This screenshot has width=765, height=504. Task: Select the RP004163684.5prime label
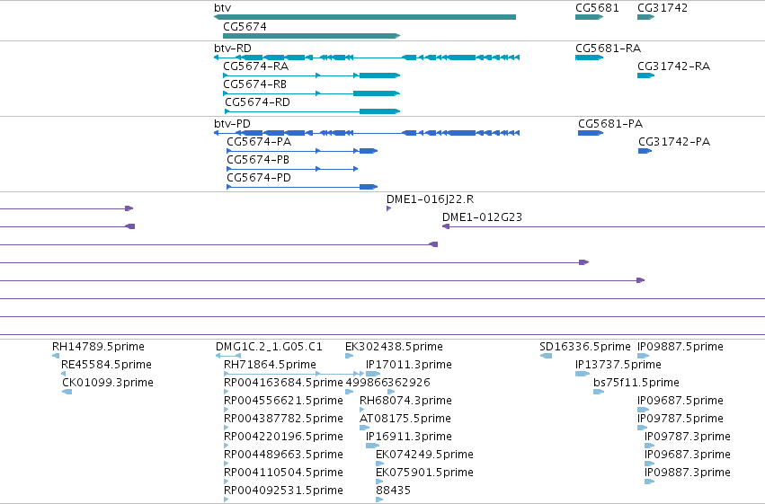[283, 383]
